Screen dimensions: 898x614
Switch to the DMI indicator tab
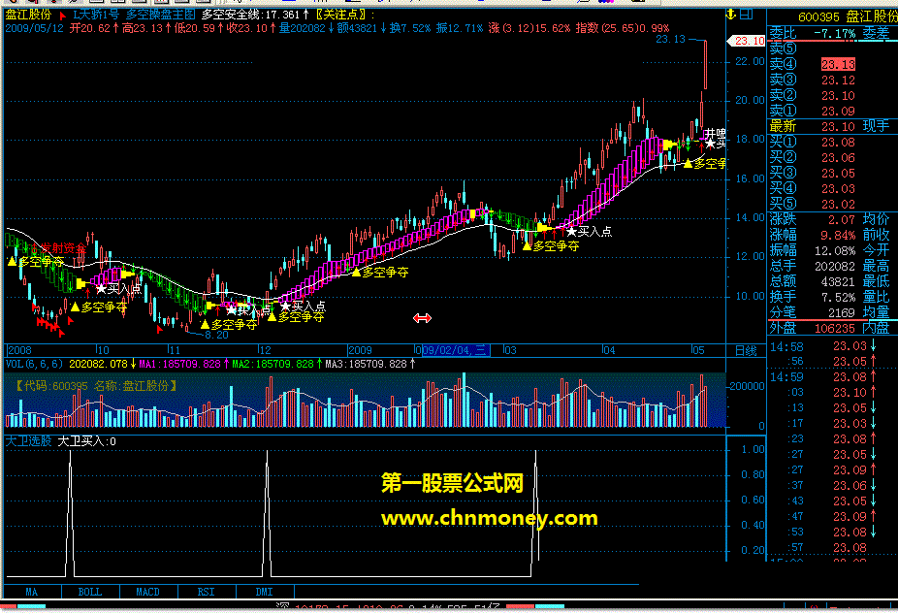pos(265,592)
